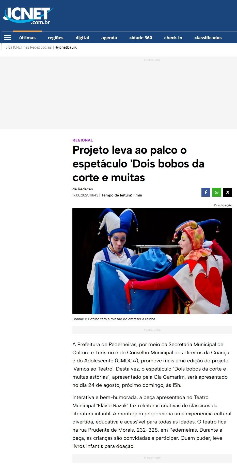Follow the @jcnetbauru social link
Image resolution: width=237 pixels, height=467 pixels.
pos(67,47)
